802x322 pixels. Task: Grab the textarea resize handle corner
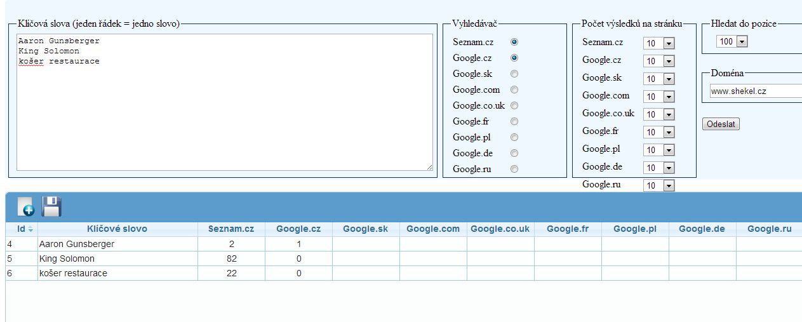coord(429,167)
